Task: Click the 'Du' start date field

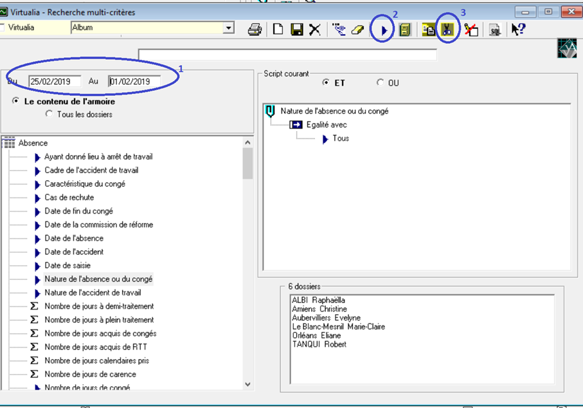Action: point(54,82)
